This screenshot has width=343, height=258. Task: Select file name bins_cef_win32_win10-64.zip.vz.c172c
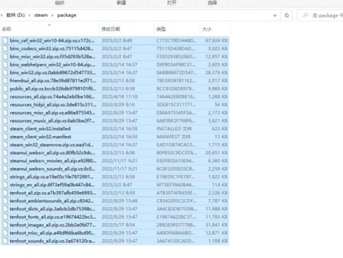pyautogui.click(x=52, y=40)
